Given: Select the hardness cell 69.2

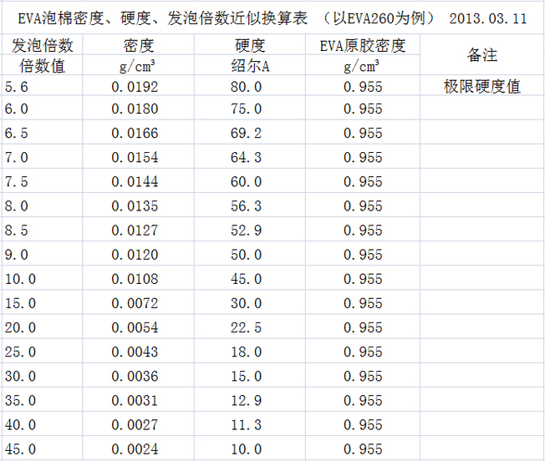Looking at the screenshot, I should [250, 134].
